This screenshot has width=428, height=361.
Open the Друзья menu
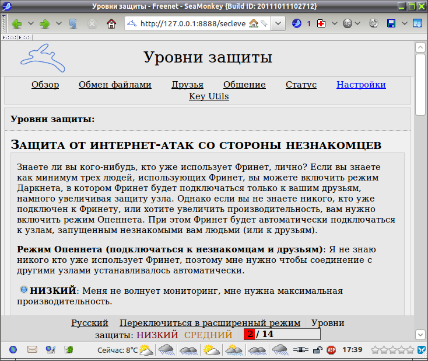188,85
